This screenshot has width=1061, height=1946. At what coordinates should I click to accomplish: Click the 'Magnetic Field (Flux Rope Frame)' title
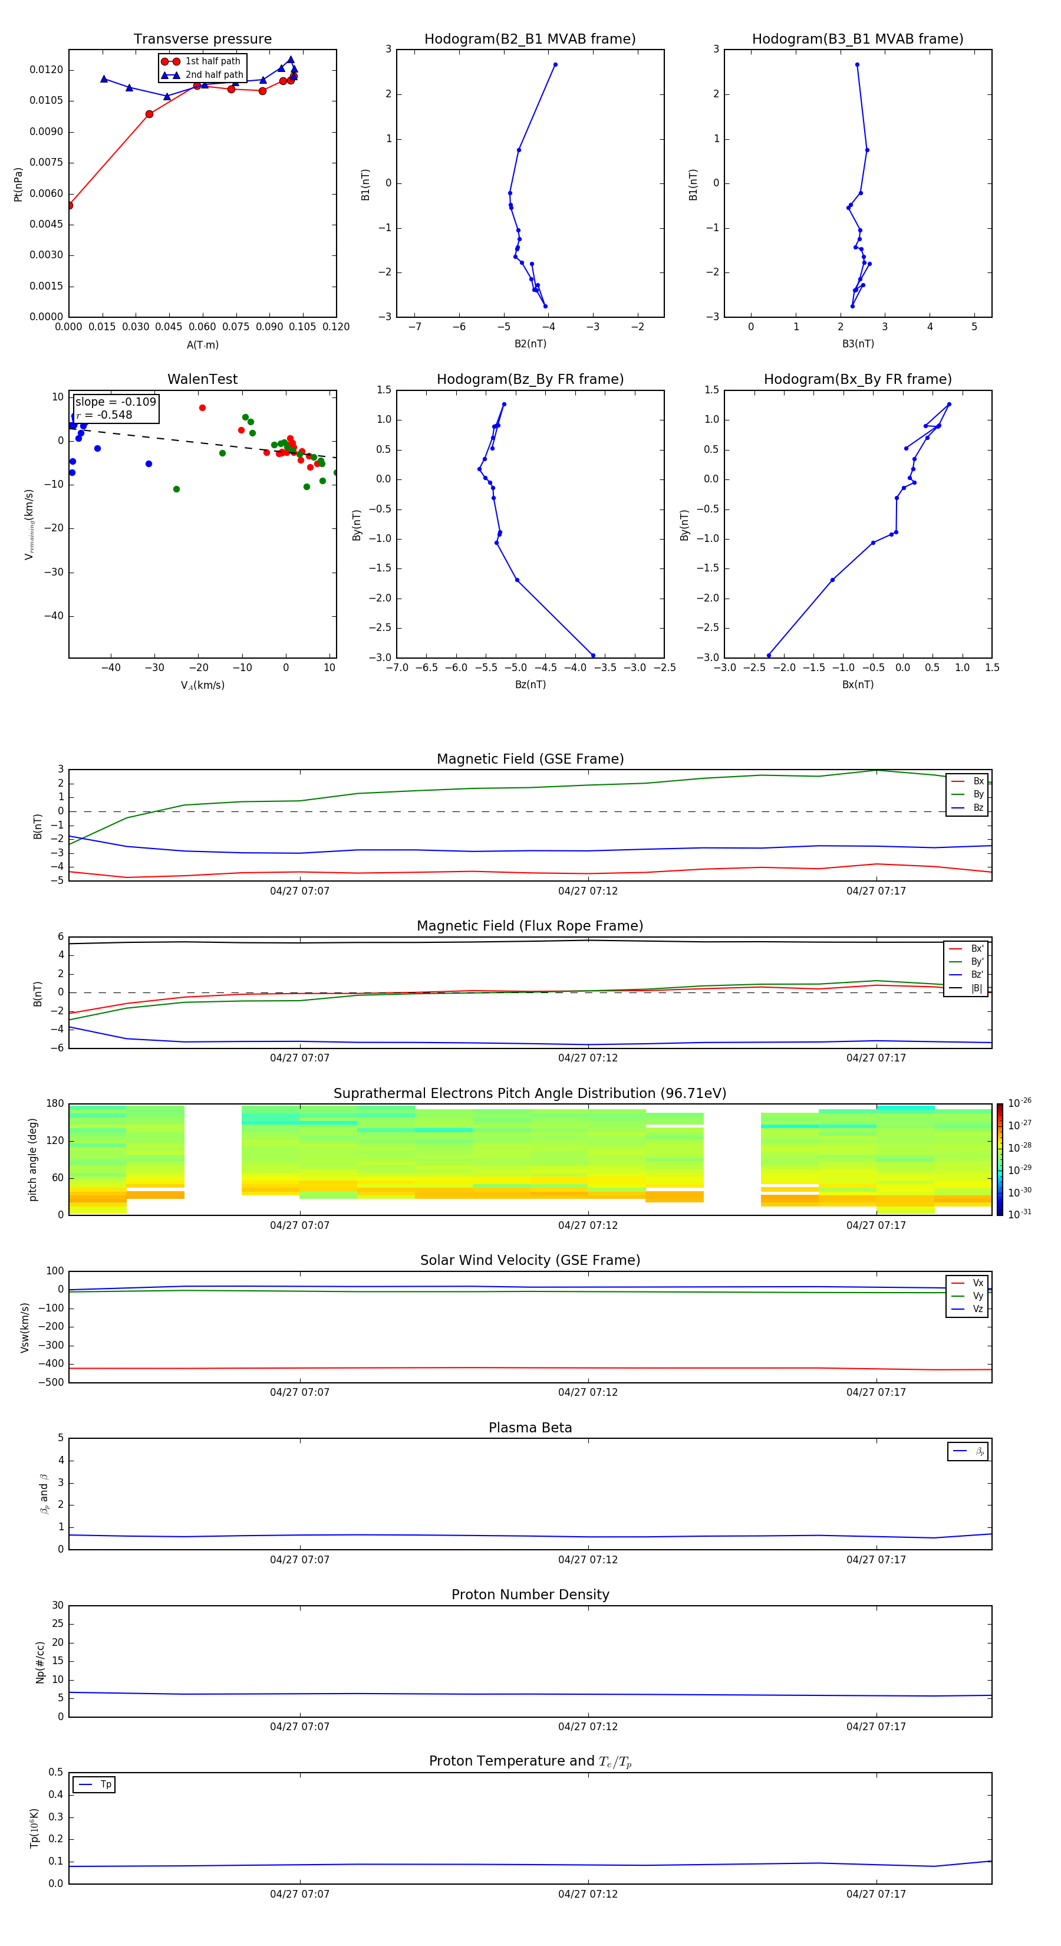530,926
